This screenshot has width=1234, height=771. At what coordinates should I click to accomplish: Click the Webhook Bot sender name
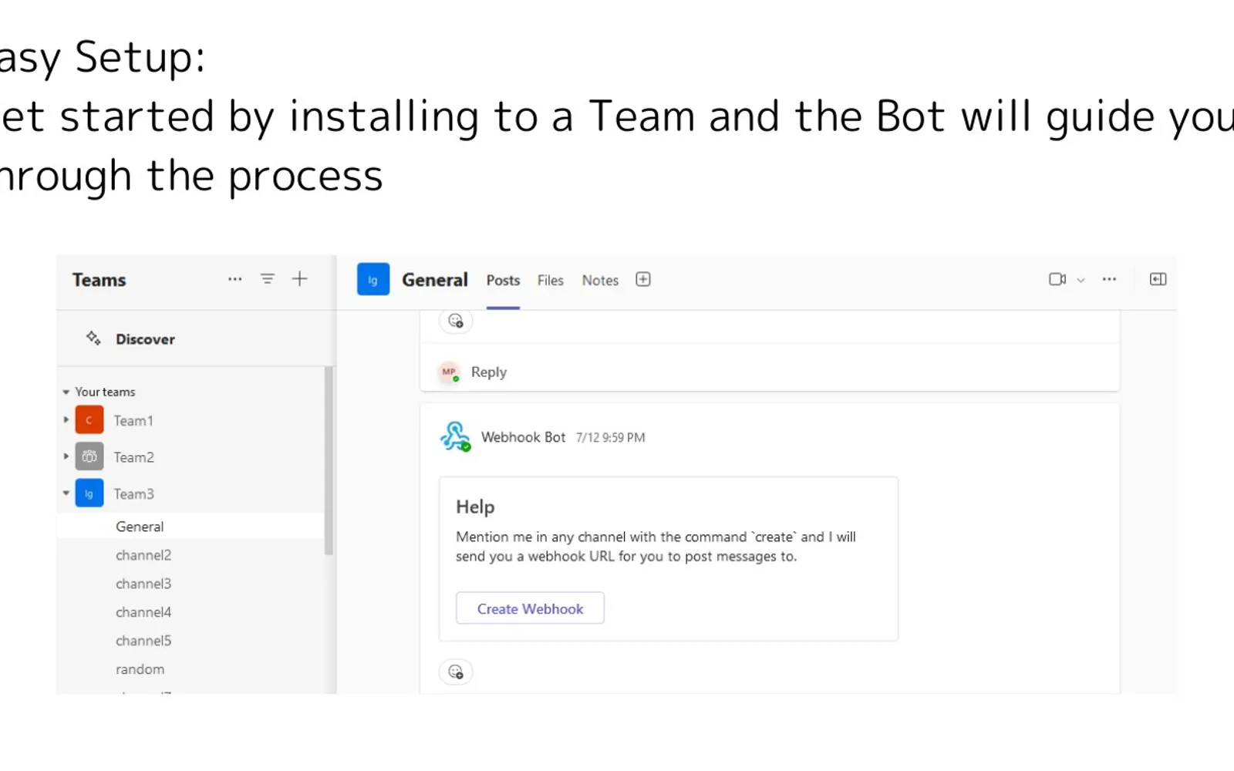coord(523,437)
